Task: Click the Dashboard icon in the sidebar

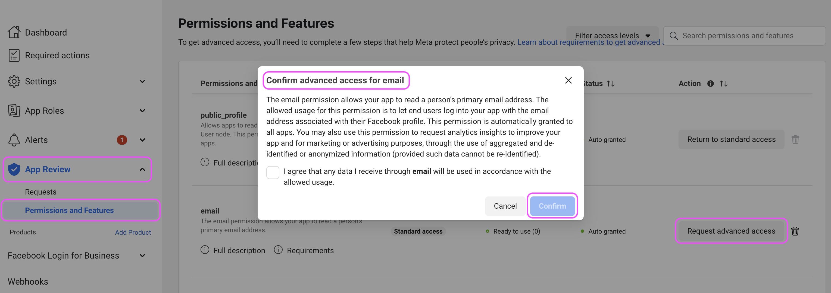Action: coord(14,32)
